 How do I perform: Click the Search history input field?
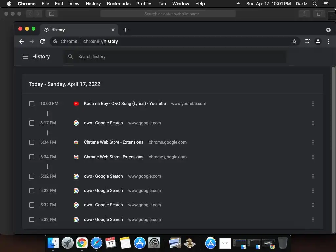click(175, 56)
